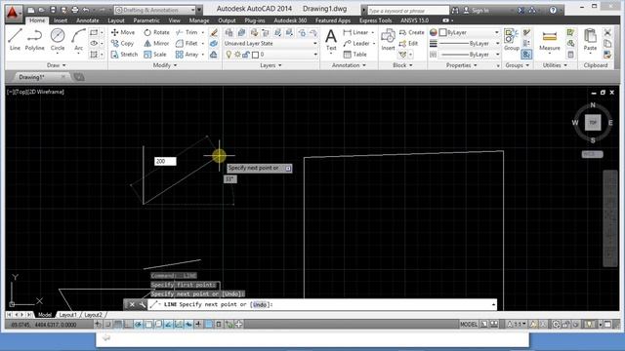This screenshot has height=351, width=625.
Task: Click the Create block tool
Action: (x=412, y=32)
